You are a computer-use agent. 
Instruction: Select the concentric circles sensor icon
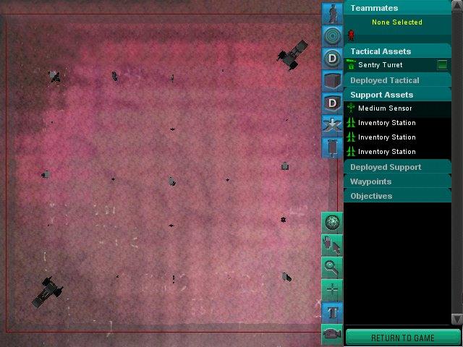(331, 35)
